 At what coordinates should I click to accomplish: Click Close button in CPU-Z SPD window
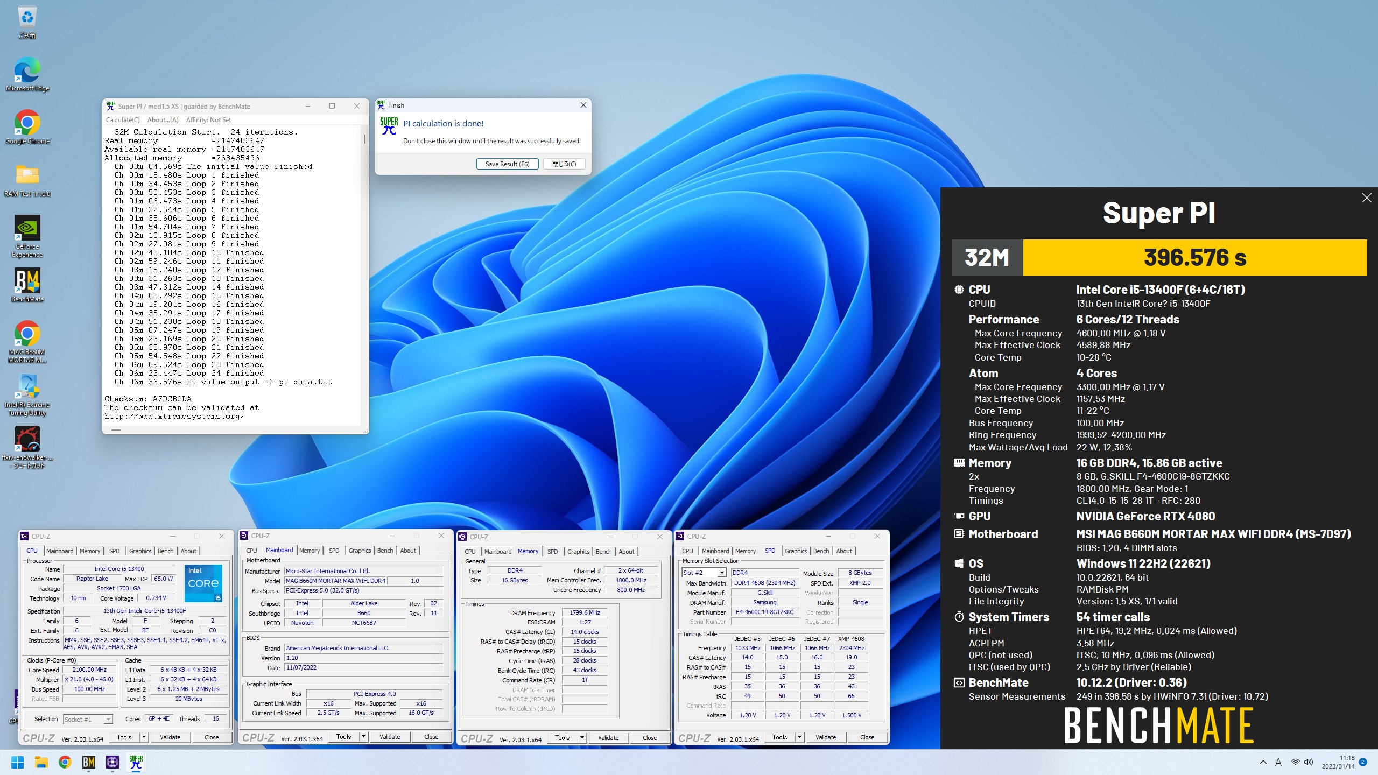coord(867,737)
